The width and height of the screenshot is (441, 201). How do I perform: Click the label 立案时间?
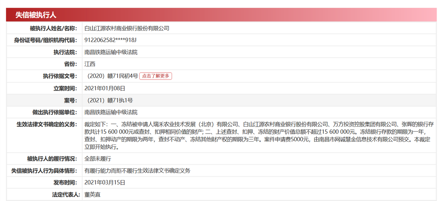click(66, 88)
